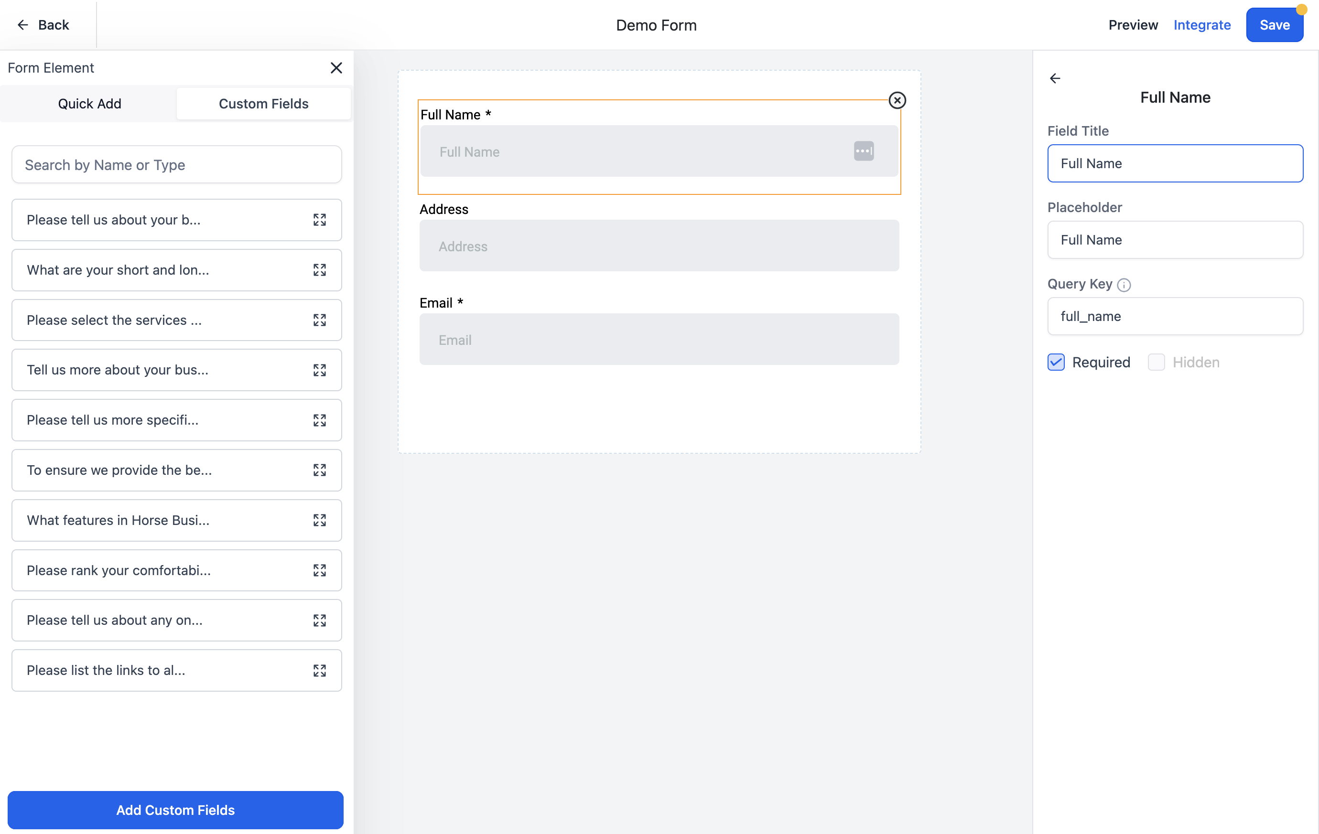
Task: Close the Form Element panel
Action: point(336,68)
